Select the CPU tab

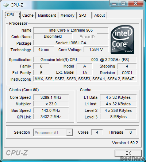[12, 15]
